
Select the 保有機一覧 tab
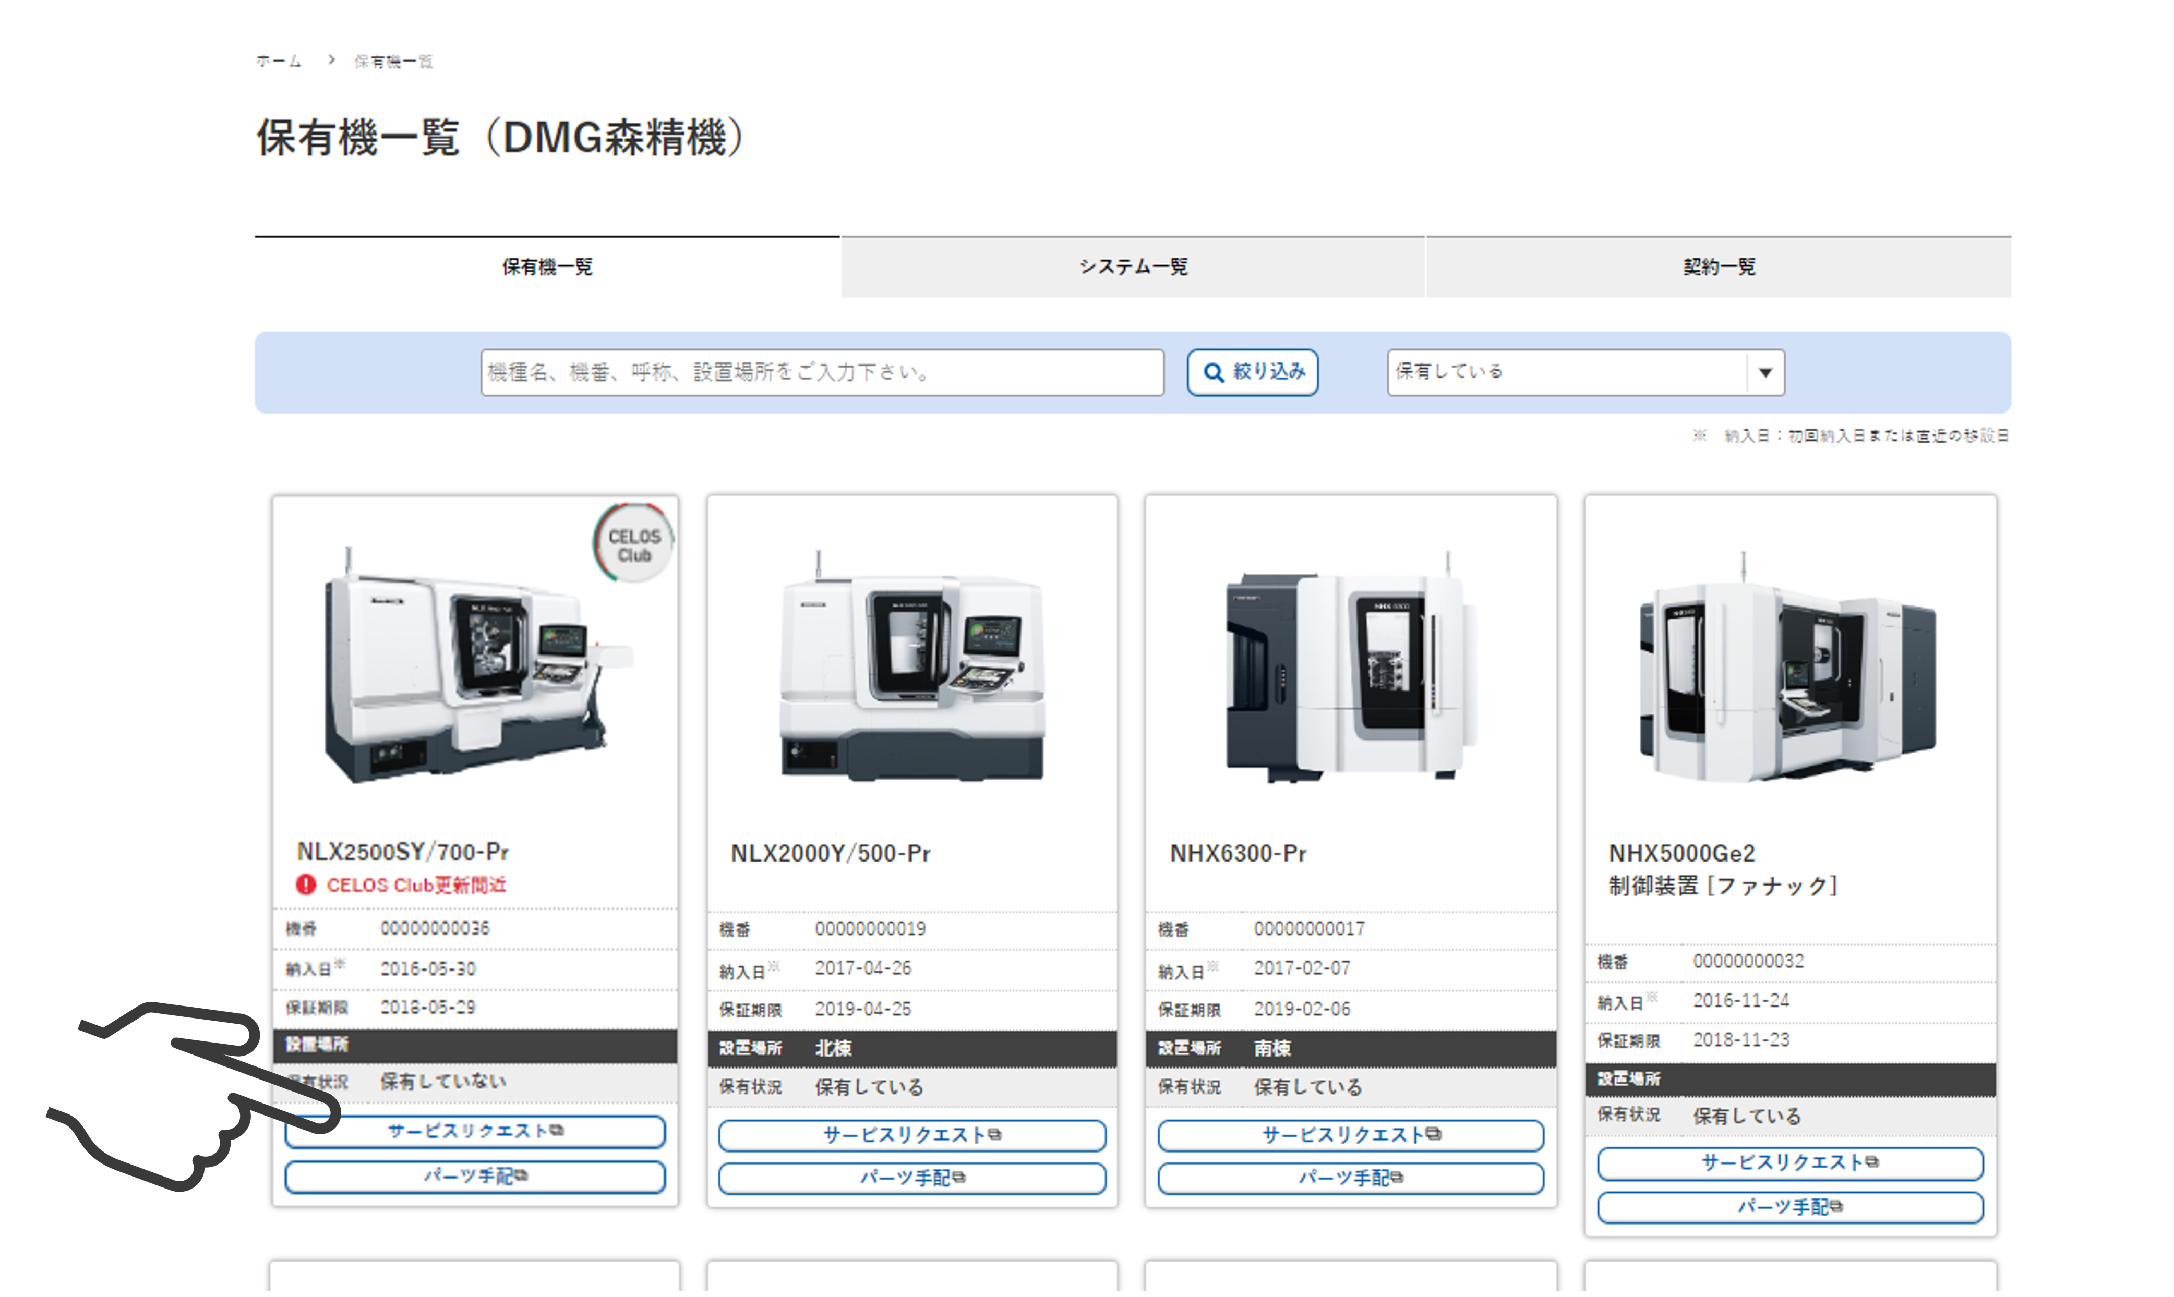(547, 266)
